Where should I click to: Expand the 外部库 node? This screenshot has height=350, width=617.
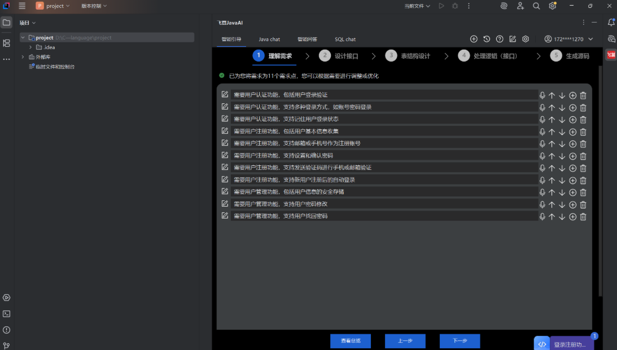click(x=23, y=57)
